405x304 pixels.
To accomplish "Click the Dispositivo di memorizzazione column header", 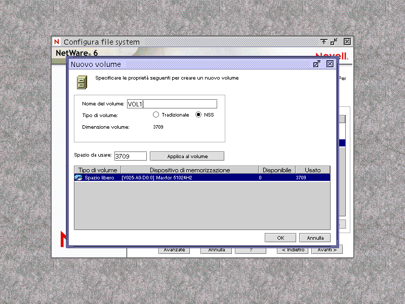I will click(190, 170).
